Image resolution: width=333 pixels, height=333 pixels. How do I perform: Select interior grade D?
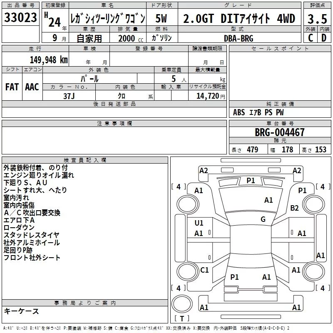click(x=324, y=38)
